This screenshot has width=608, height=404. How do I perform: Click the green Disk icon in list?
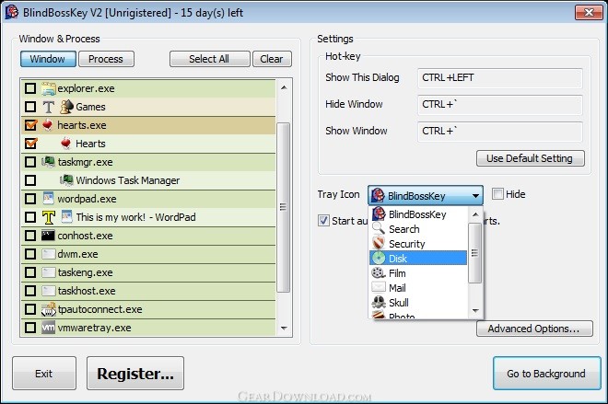pos(379,259)
